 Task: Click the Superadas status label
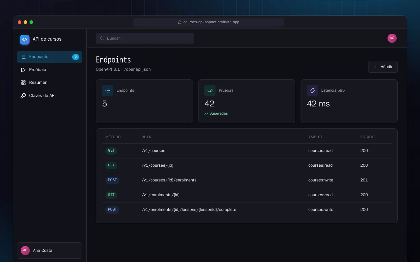point(219,114)
